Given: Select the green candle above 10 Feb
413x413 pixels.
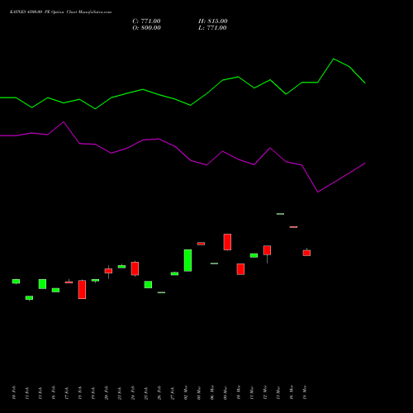Looking at the screenshot, I should 16,281.
